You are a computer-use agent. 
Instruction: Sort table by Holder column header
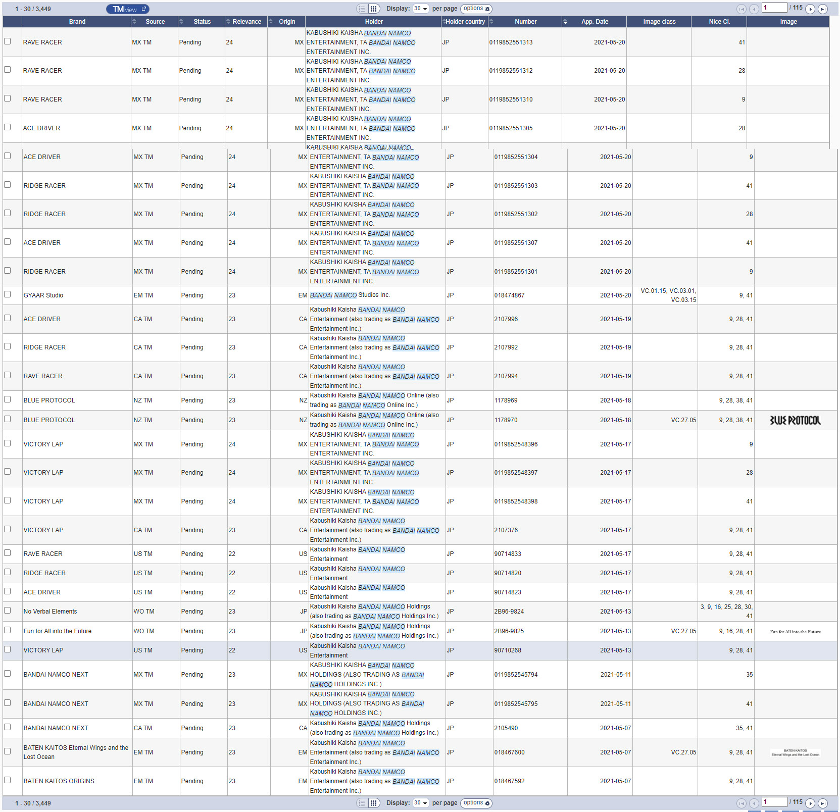click(x=374, y=22)
